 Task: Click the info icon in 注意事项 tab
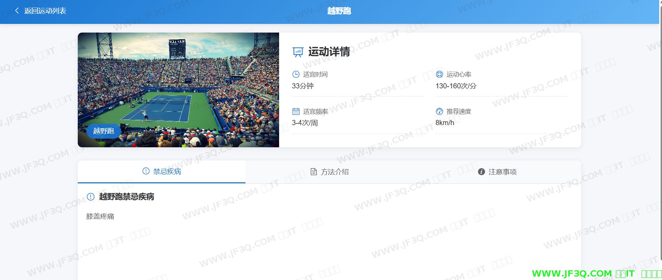click(x=481, y=172)
